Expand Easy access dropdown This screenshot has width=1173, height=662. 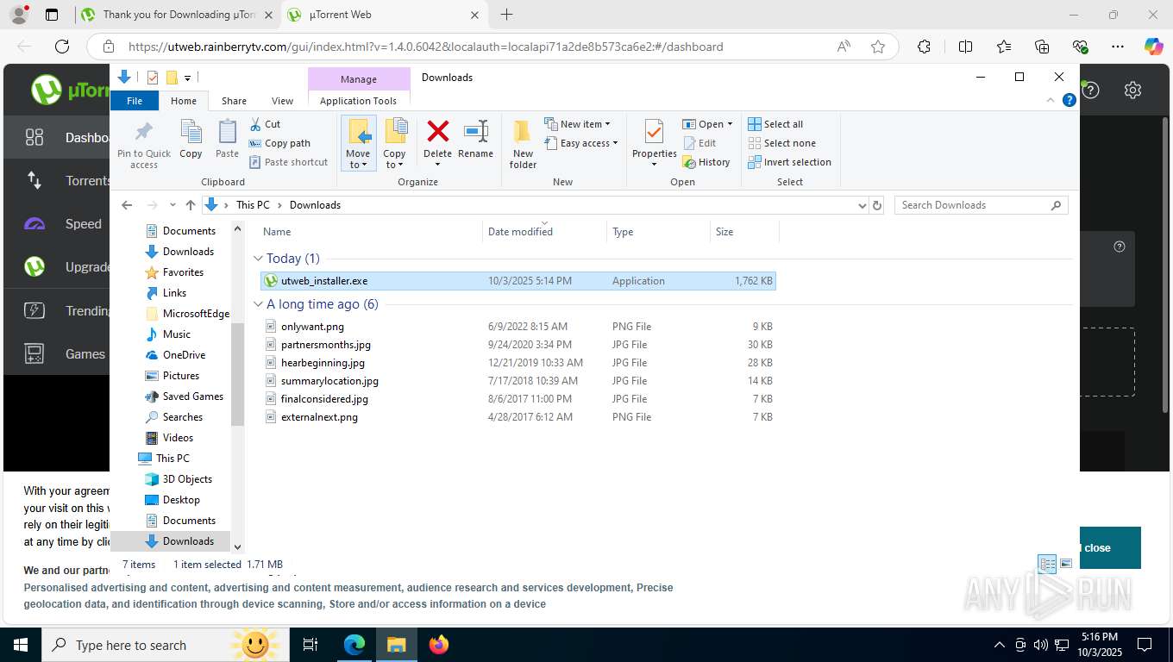581,143
